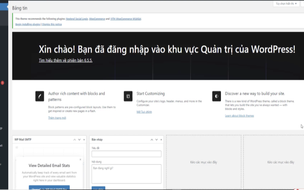Viewport: 304px width, 190px height.
Task: Close the View Detailed Email Stats popup
Action: (80, 160)
